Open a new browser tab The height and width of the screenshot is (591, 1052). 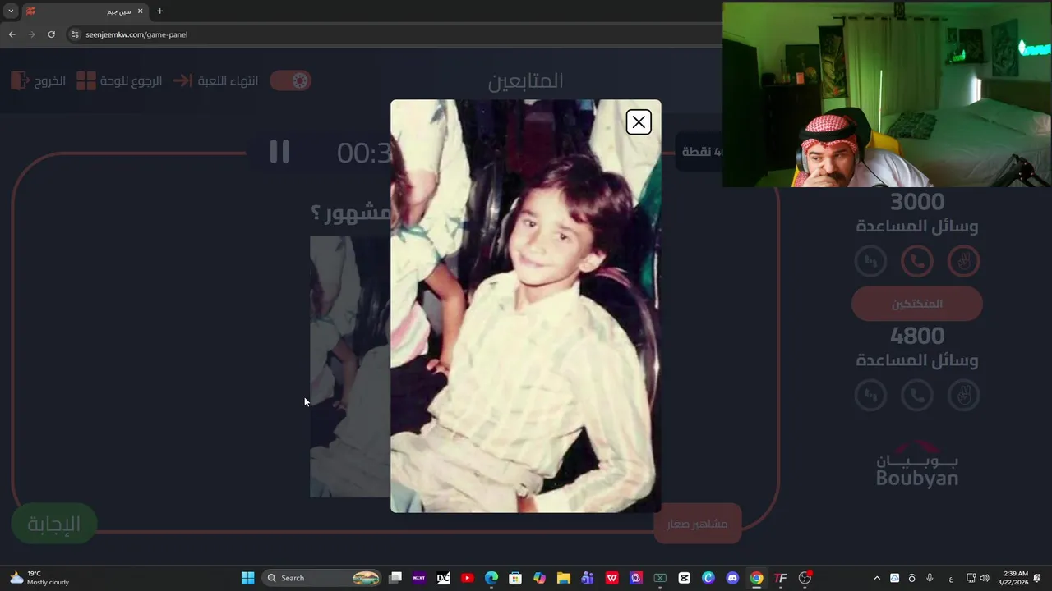click(x=159, y=11)
